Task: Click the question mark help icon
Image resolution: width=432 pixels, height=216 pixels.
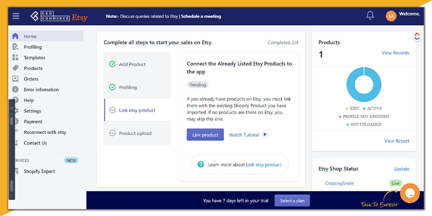Action: coord(200,165)
